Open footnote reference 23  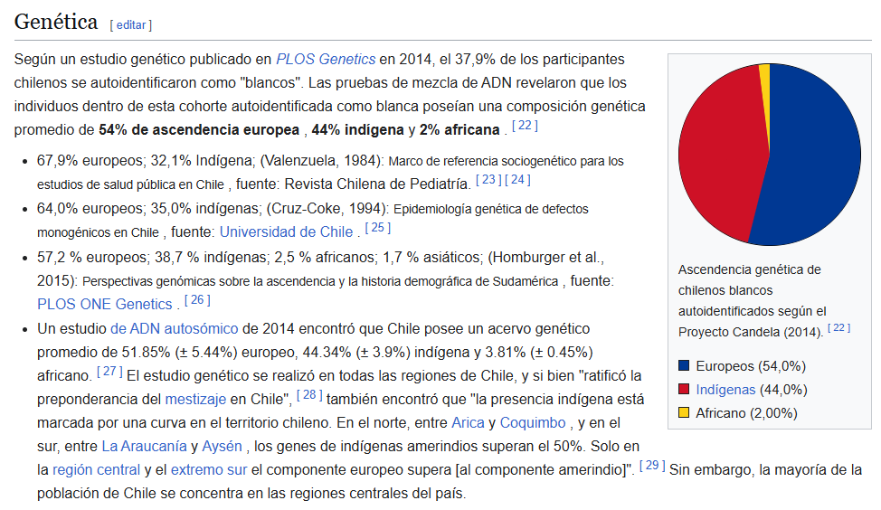point(488,180)
